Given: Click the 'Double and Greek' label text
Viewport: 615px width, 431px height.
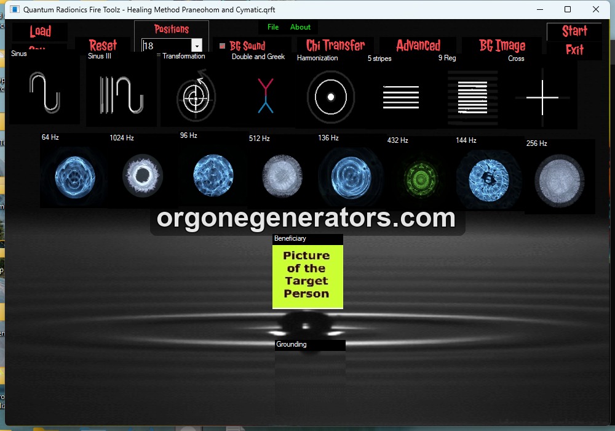Looking at the screenshot, I should click(258, 57).
